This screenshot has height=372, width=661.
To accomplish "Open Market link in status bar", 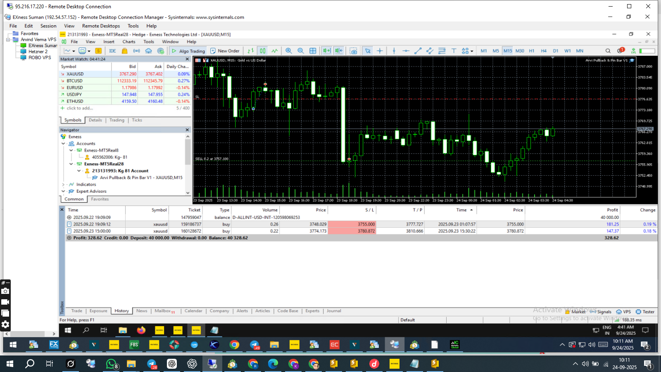I will pyautogui.click(x=575, y=312).
